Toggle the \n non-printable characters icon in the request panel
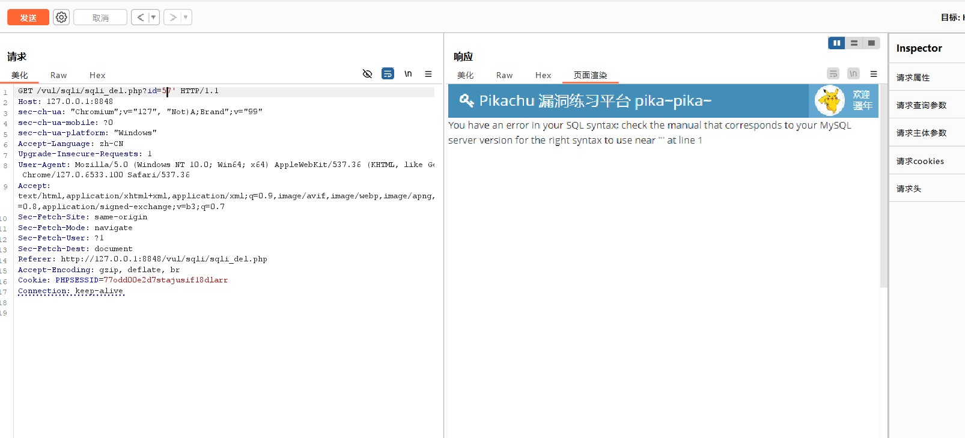This screenshot has height=438, width=965. coord(408,74)
